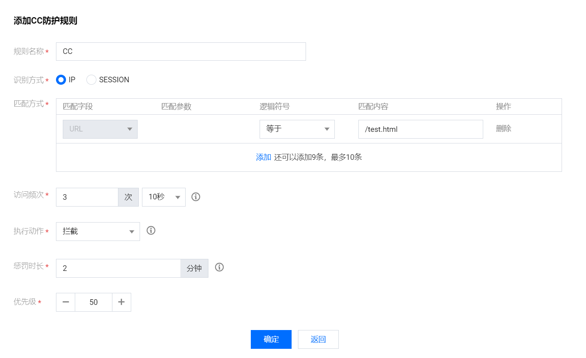Viewport: 586px width, 358px height.
Task: Open the URL match field dropdown
Action: pyautogui.click(x=100, y=129)
